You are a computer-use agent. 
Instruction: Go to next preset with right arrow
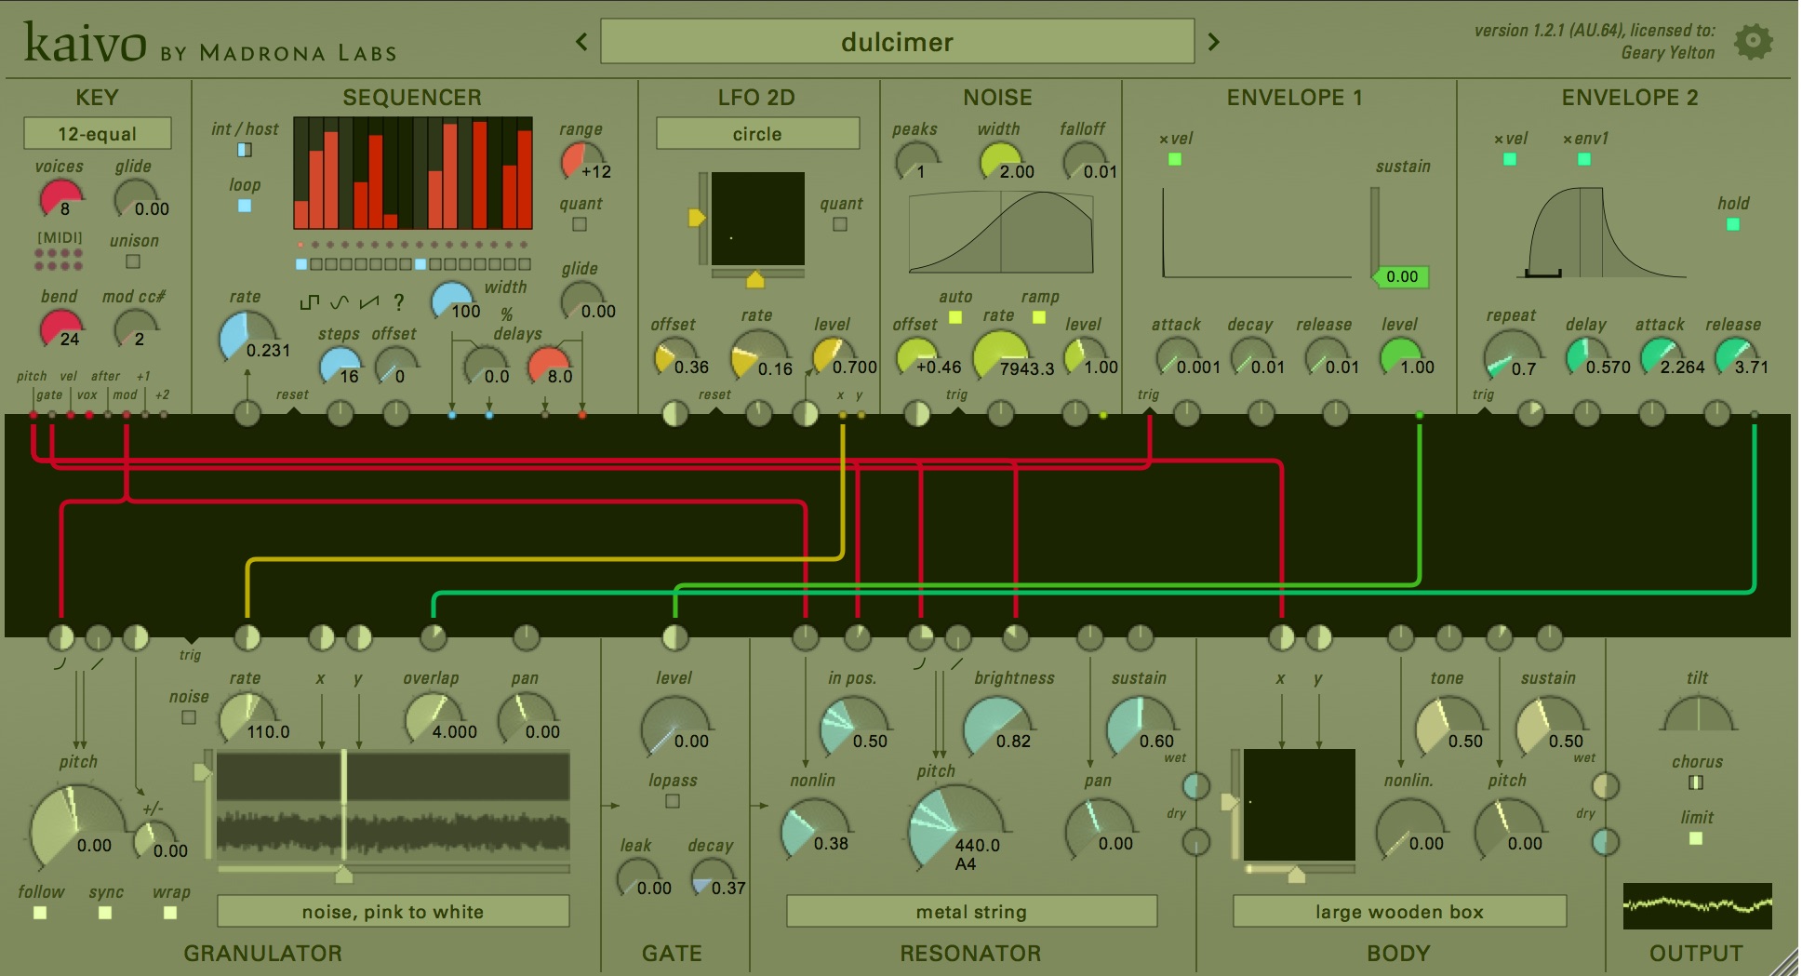[x=1213, y=42]
